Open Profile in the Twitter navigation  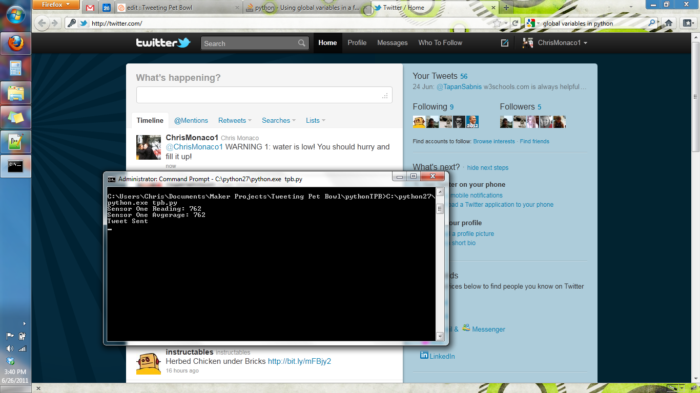(357, 43)
